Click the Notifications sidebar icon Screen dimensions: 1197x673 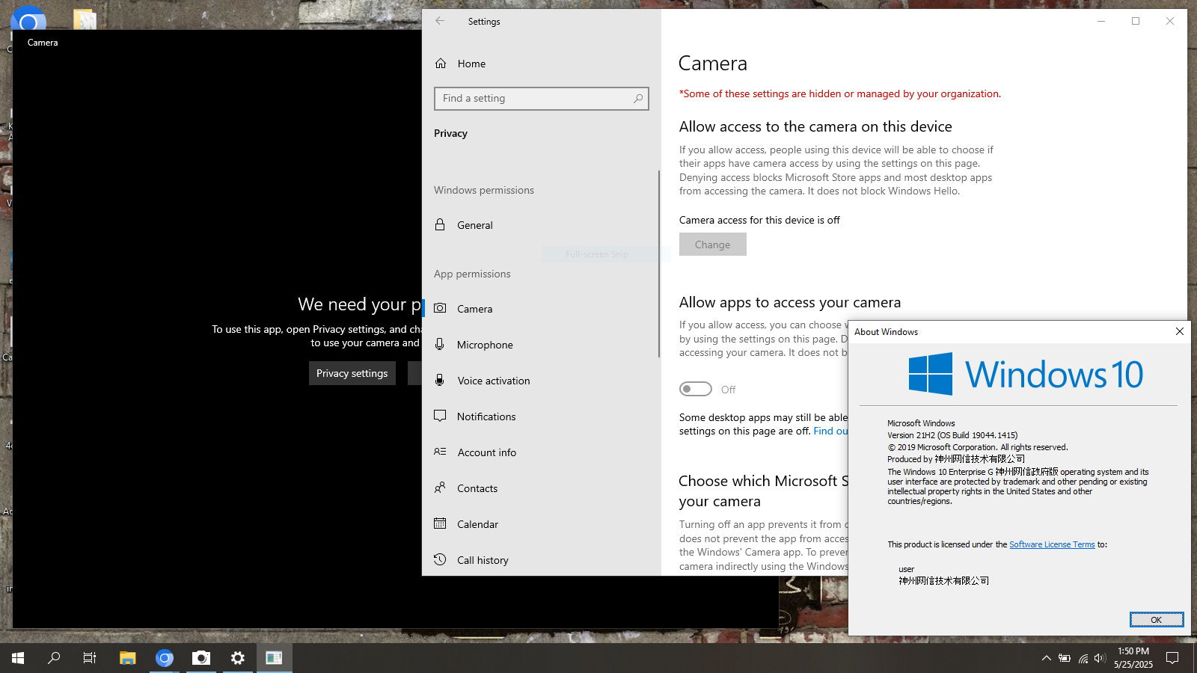point(440,416)
